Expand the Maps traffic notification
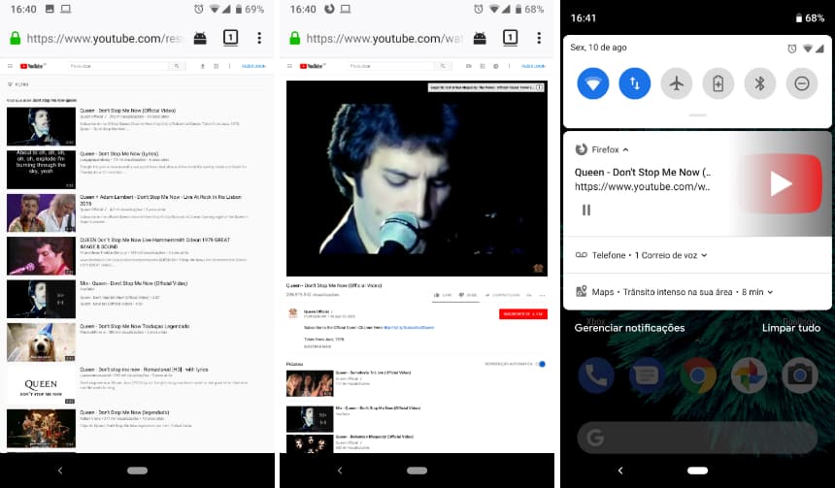Viewport: 835px width, 488px height. point(770,292)
